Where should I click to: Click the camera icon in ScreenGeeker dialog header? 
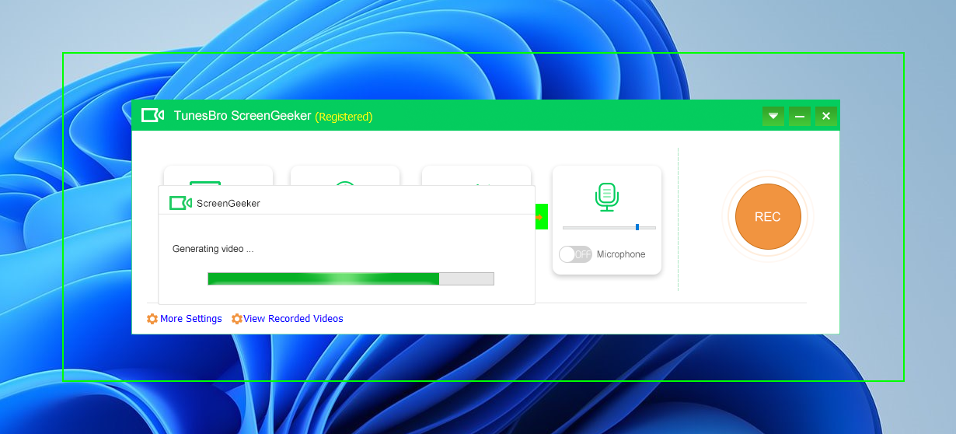point(180,203)
